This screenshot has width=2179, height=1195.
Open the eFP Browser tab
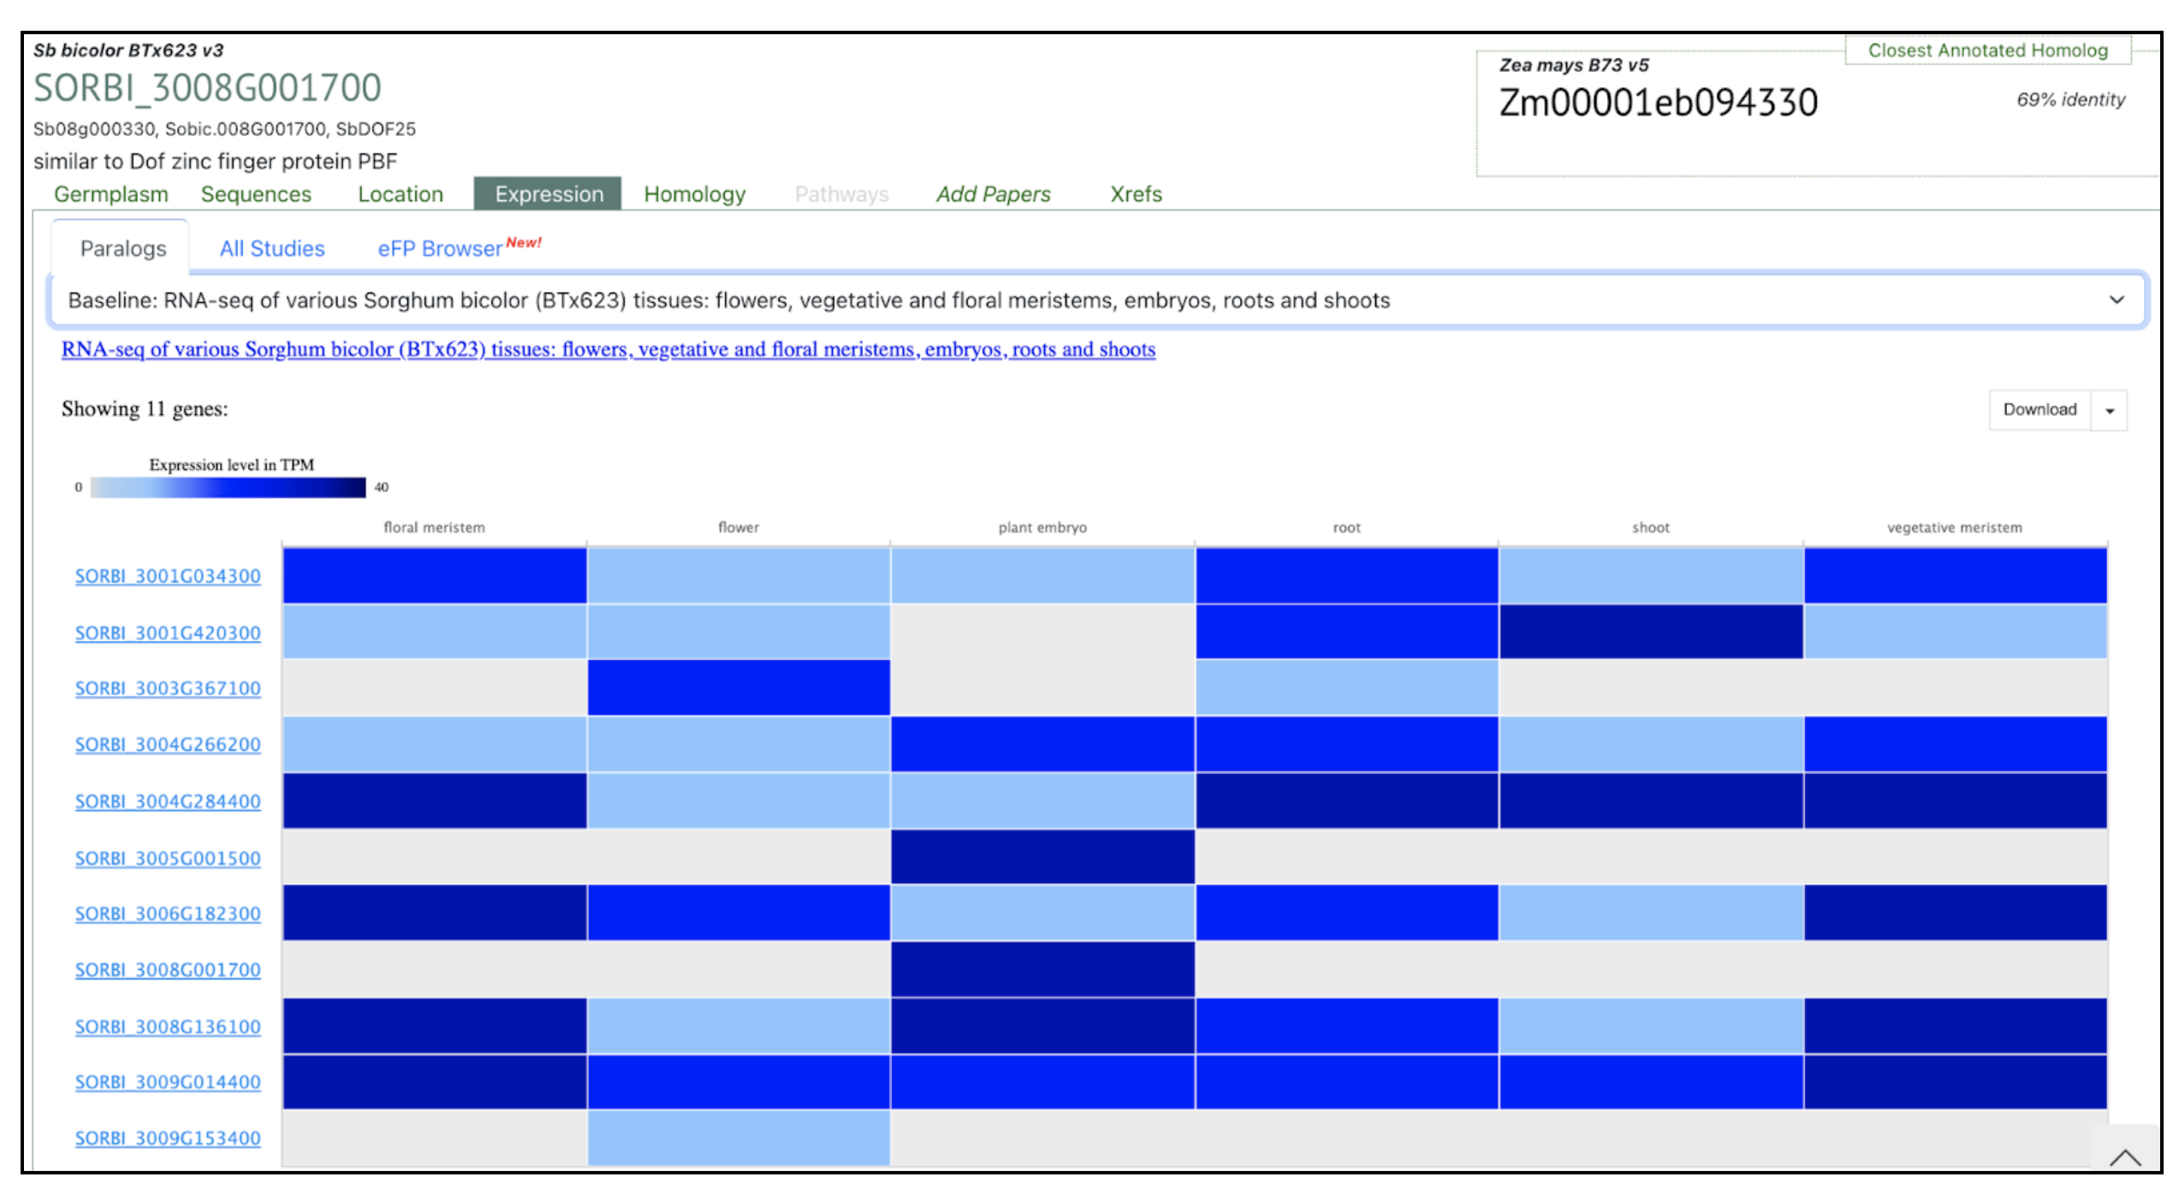pos(440,249)
